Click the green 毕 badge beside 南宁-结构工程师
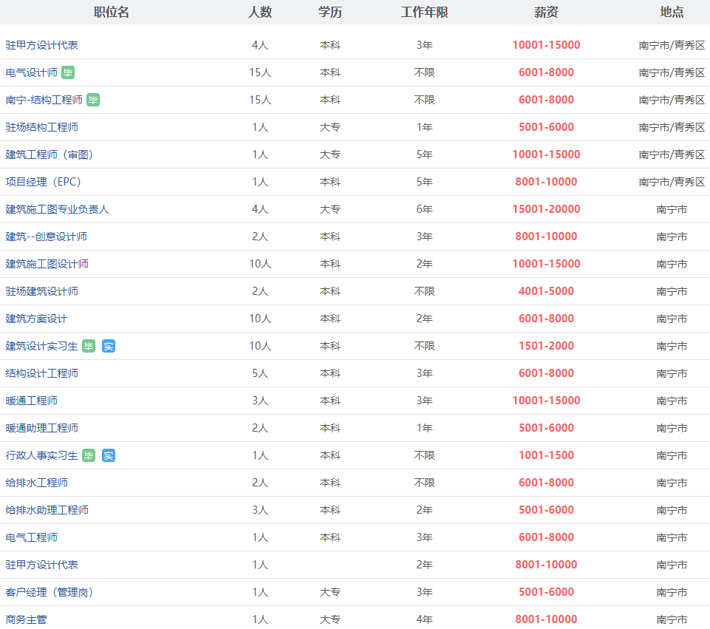Screen dimensions: 710x629 93,100
